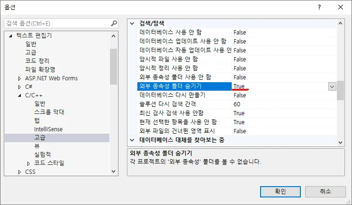
Task: Expand the 코드 스타일 node
Action: (28, 163)
